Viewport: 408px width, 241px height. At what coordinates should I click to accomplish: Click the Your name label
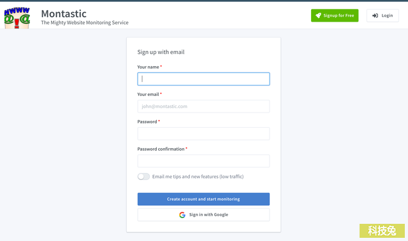(x=148, y=67)
